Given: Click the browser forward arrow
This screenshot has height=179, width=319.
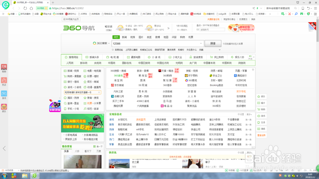Looking at the screenshot, I should 19,8.
